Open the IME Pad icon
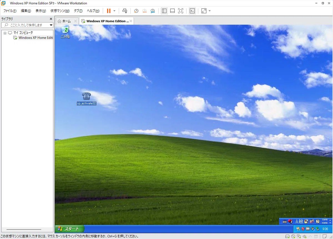 click(306, 221)
